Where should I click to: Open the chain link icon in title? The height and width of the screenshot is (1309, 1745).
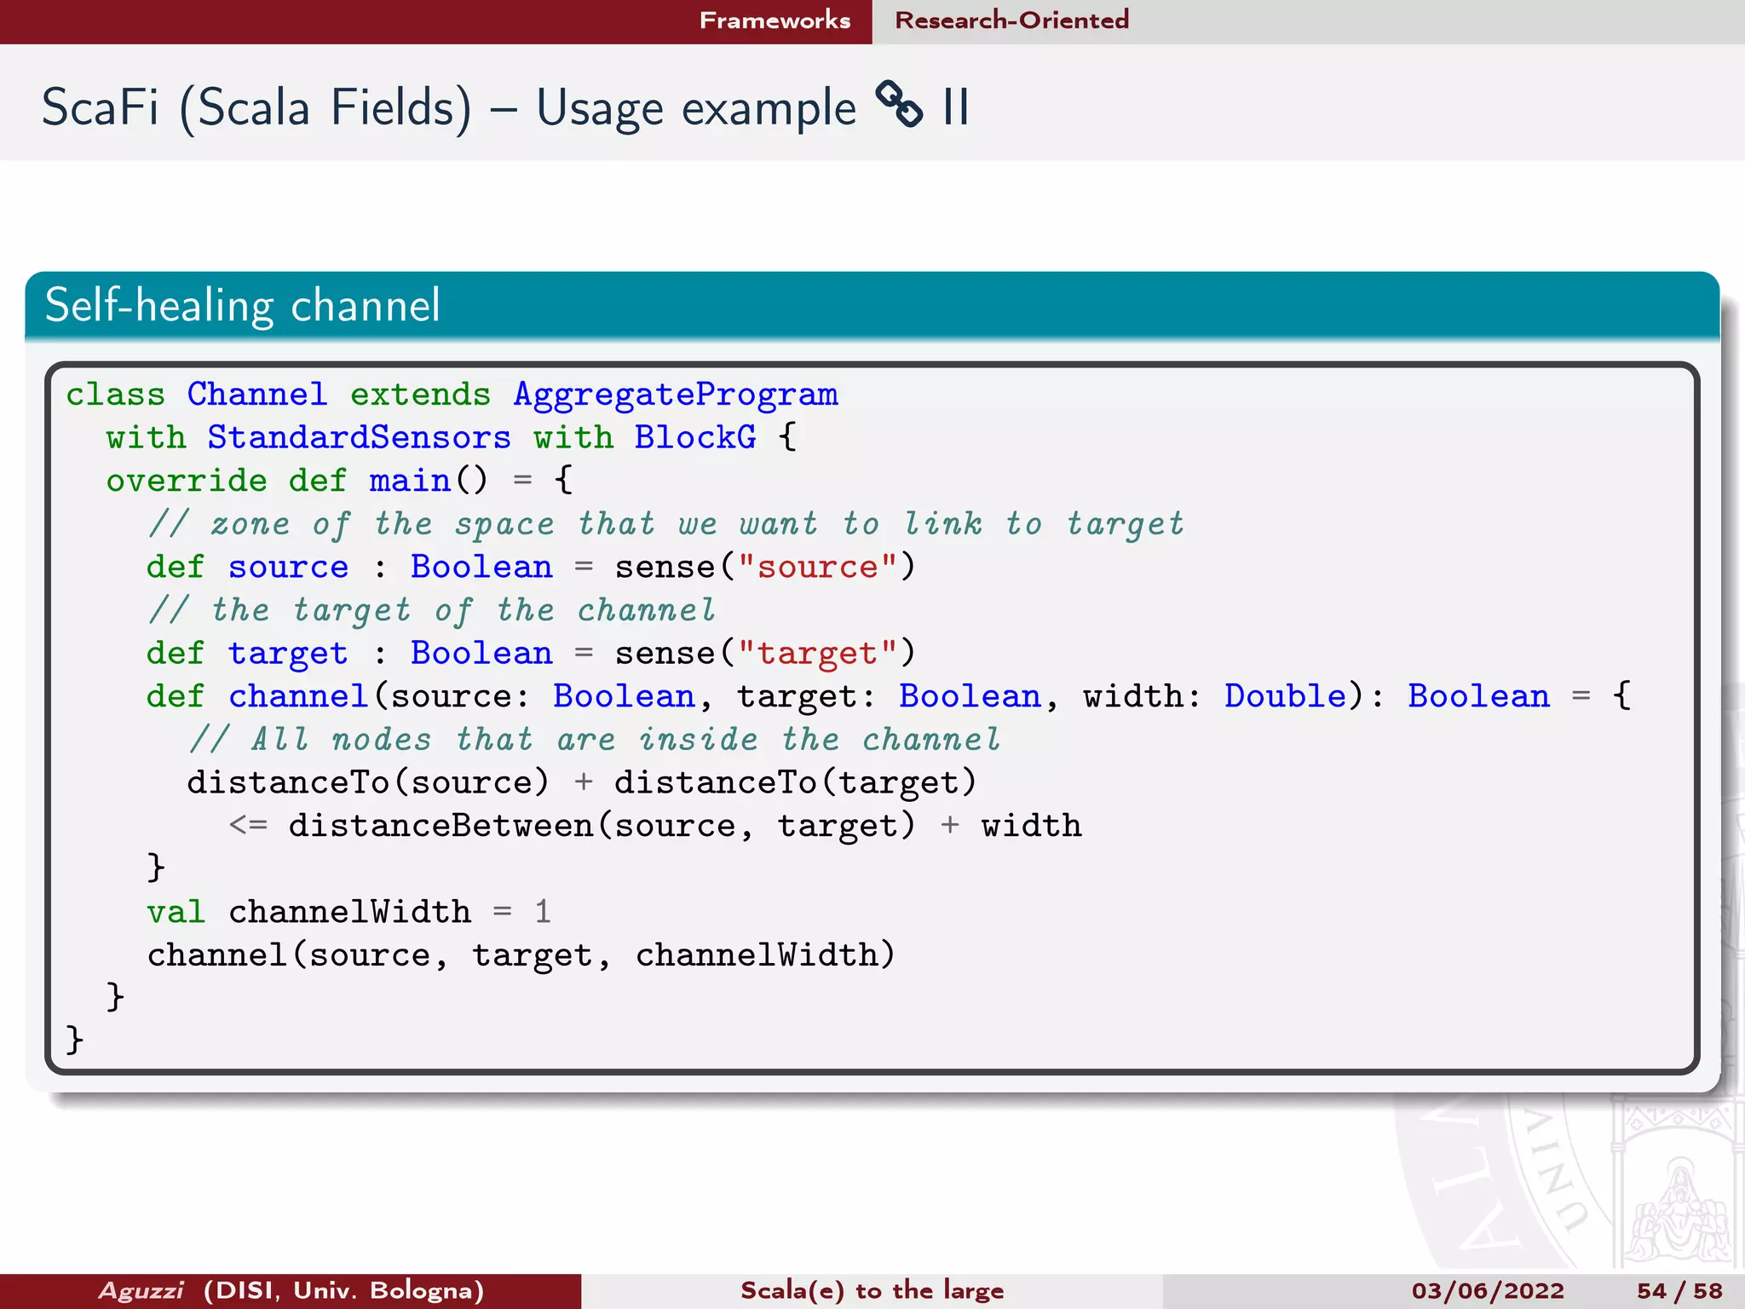(x=899, y=105)
